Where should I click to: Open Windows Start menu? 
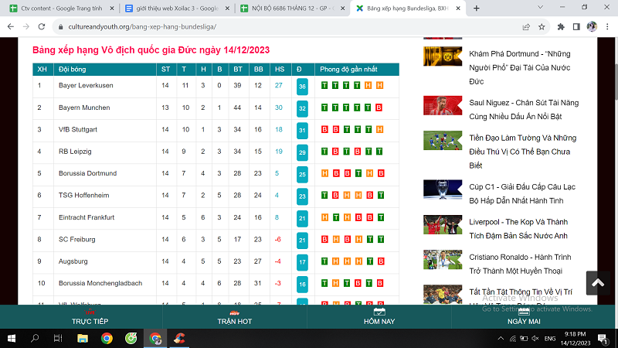tap(12, 338)
